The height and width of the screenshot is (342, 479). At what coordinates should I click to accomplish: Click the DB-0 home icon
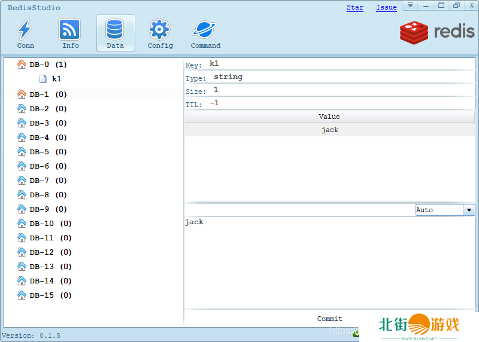(22, 64)
